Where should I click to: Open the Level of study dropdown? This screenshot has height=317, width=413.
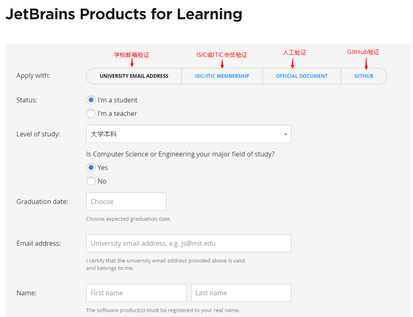(188, 134)
